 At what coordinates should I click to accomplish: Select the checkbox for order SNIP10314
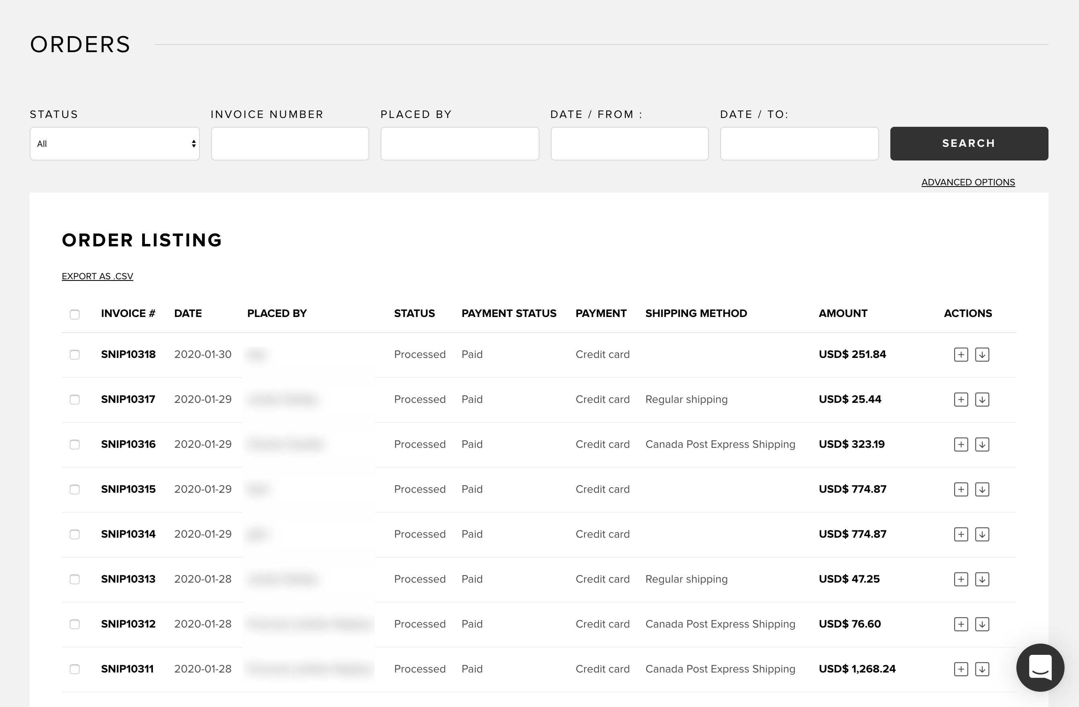click(x=75, y=534)
